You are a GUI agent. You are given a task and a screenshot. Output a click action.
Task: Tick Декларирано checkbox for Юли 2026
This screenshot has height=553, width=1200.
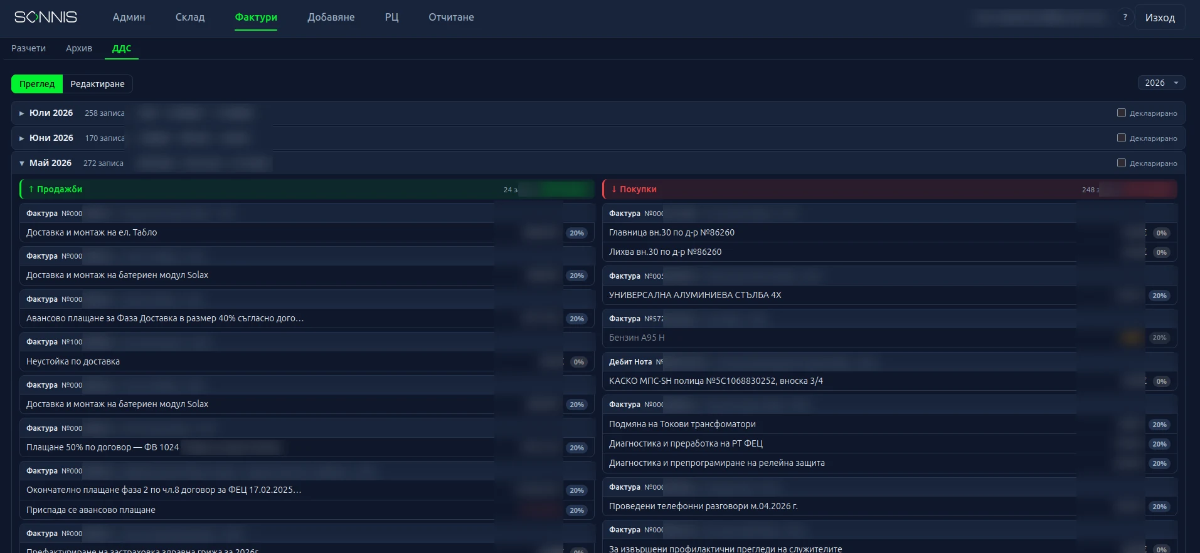click(x=1122, y=113)
